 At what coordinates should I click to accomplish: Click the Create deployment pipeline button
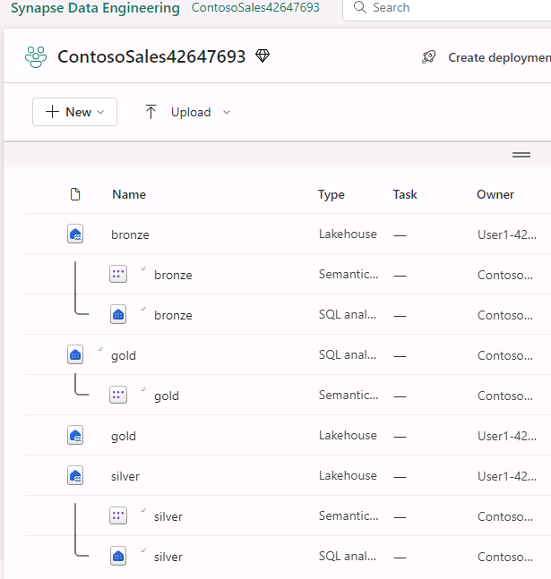pyautogui.click(x=497, y=57)
